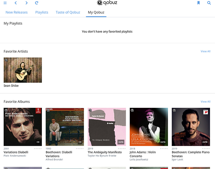Click John Adams : Violin Concerto title

pyautogui.click(x=143, y=154)
